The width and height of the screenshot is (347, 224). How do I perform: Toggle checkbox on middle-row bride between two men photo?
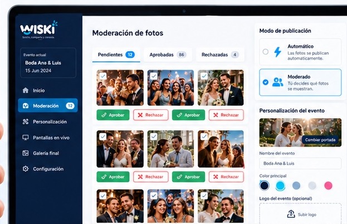pos(103,137)
